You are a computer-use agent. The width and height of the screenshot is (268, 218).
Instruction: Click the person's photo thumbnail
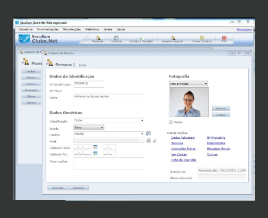(x=189, y=103)
